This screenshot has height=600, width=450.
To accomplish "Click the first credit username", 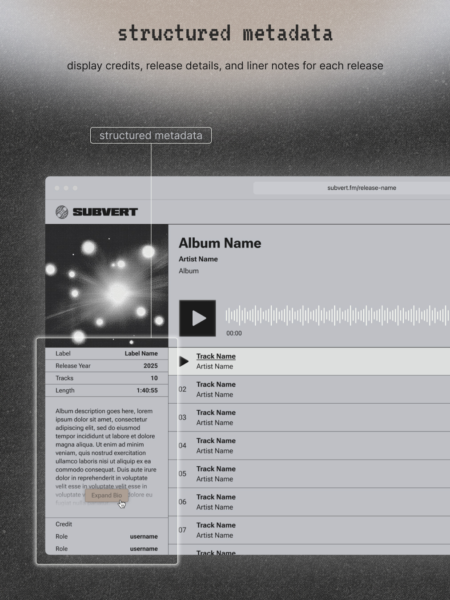I will tap(144, 536).
